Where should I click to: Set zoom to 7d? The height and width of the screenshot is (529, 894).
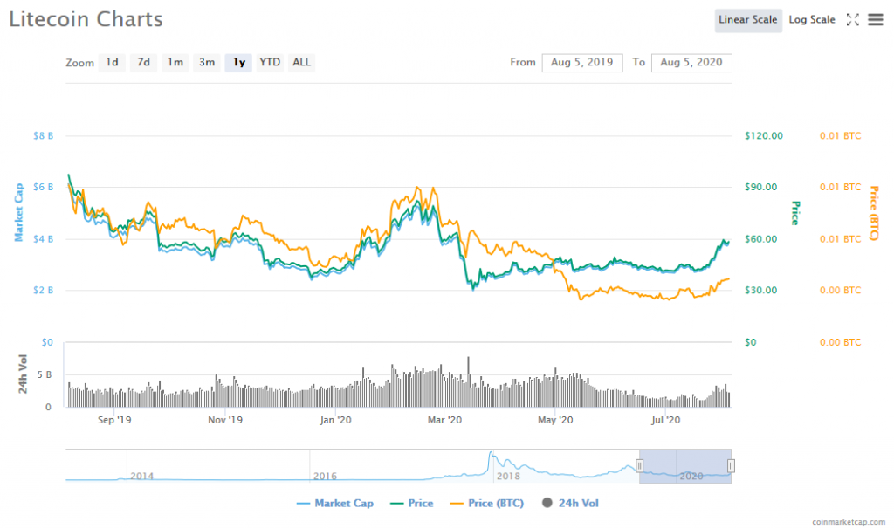click(144, 62)
